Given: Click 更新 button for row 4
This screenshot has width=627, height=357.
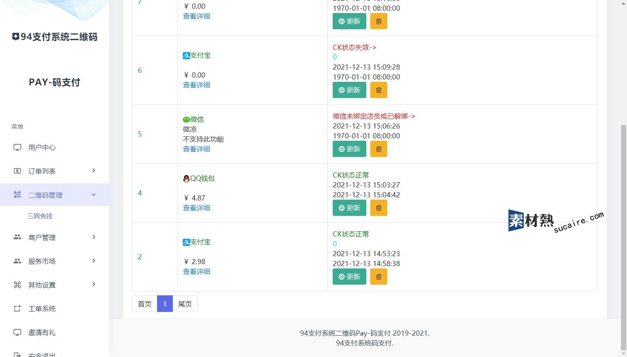Looking at the screenshot, I should click(x=349, y=208).
